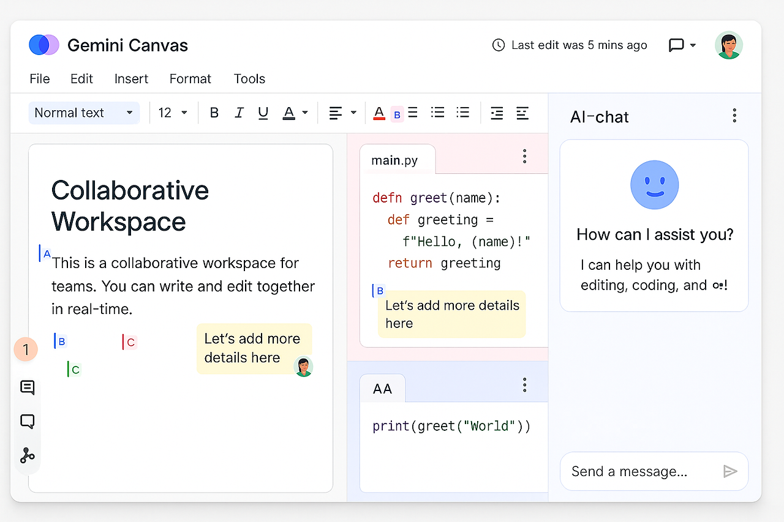
Task: Expand the text color dropdown arrow
Action: click(x=304, y=113)
